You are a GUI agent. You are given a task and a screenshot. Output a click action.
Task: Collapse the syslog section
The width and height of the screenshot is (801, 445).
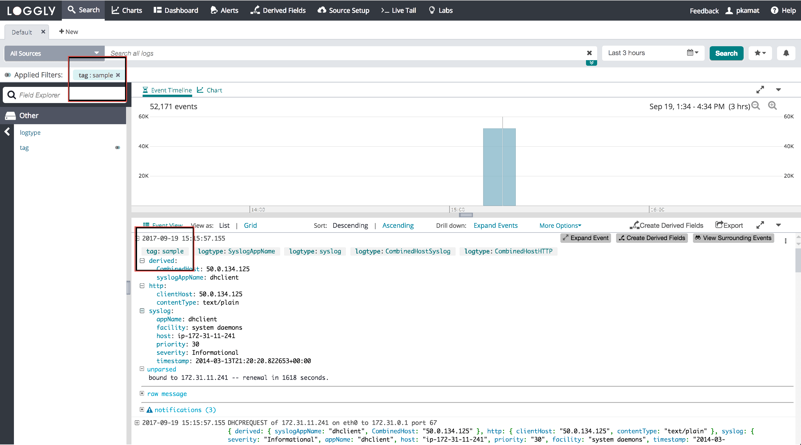coord(142,311)
